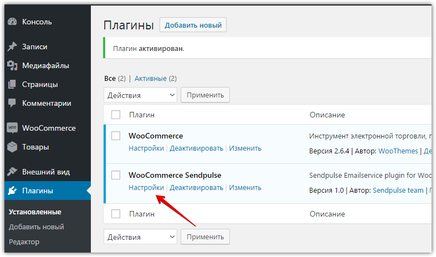
Task: Click bottom Применить button
Action: click(205, 237)
